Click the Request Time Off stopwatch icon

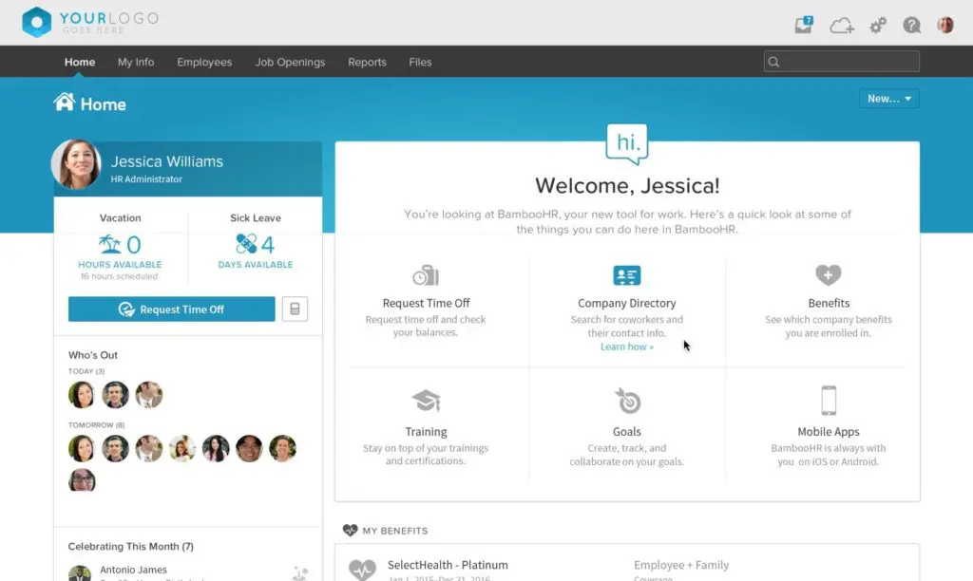tap(426, 275)
